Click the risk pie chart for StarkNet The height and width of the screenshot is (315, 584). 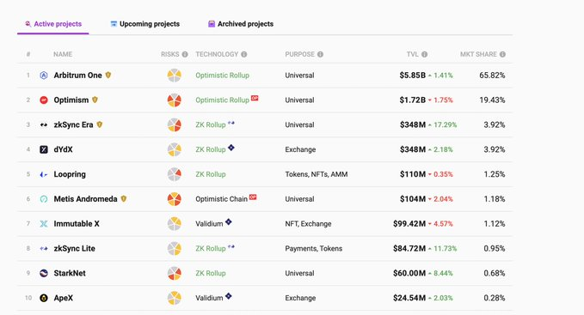[x=174, y=274]
